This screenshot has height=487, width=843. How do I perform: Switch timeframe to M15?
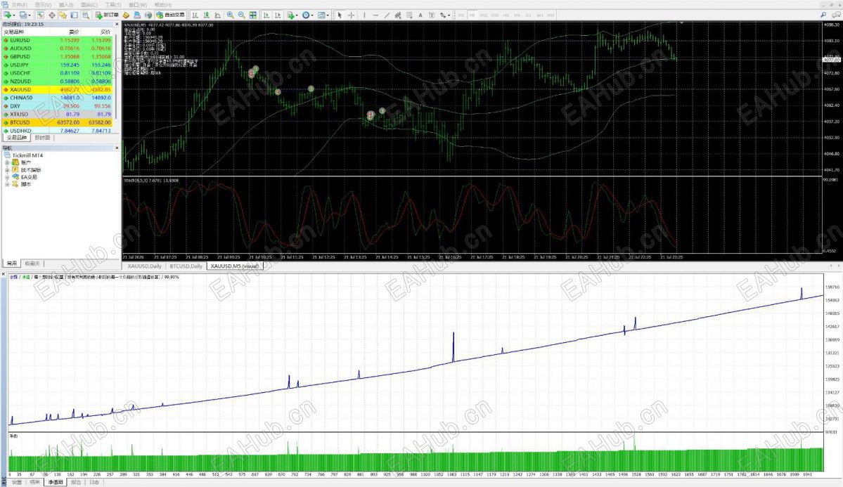(x=483, y=15)
